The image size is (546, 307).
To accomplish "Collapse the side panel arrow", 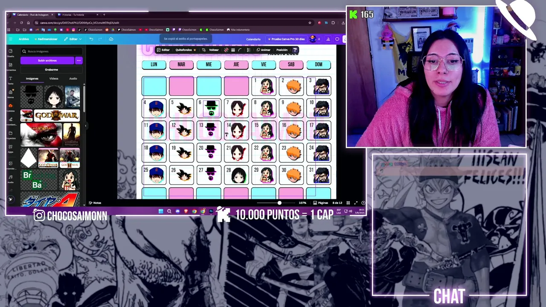I will (86, 125).
